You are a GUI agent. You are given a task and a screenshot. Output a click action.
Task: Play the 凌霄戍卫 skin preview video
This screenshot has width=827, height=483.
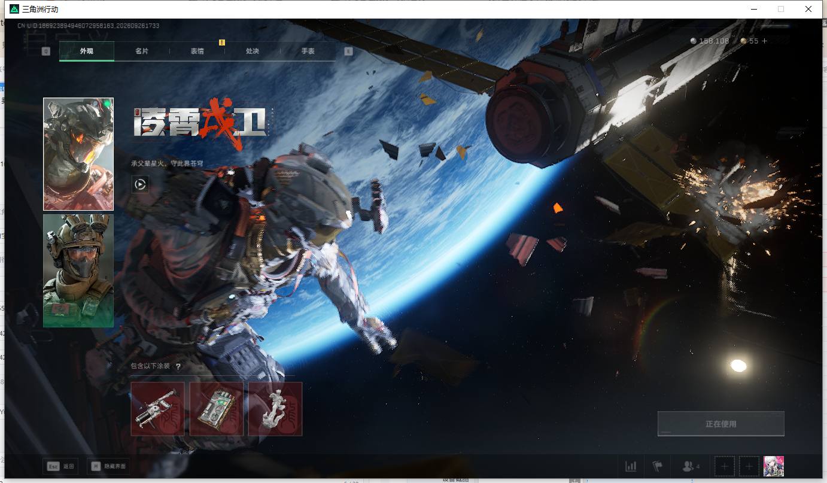coord(140,184)
